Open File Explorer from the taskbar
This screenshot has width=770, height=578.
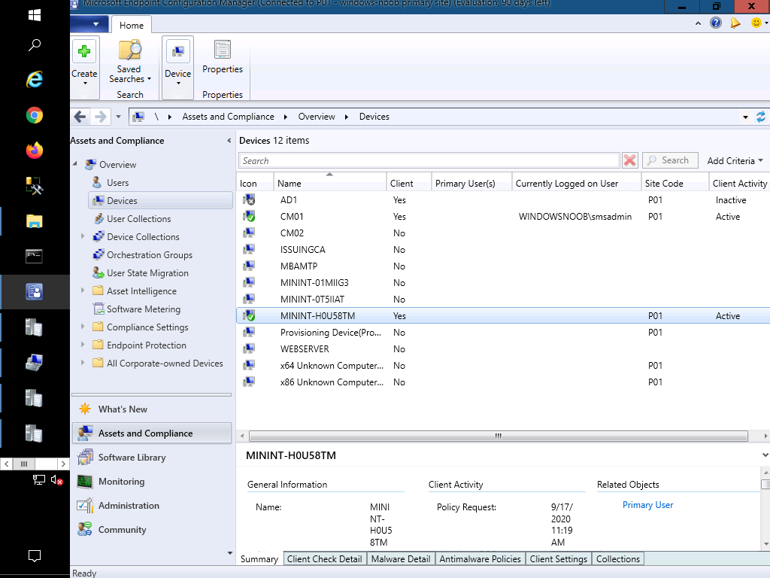click(35, 221)
